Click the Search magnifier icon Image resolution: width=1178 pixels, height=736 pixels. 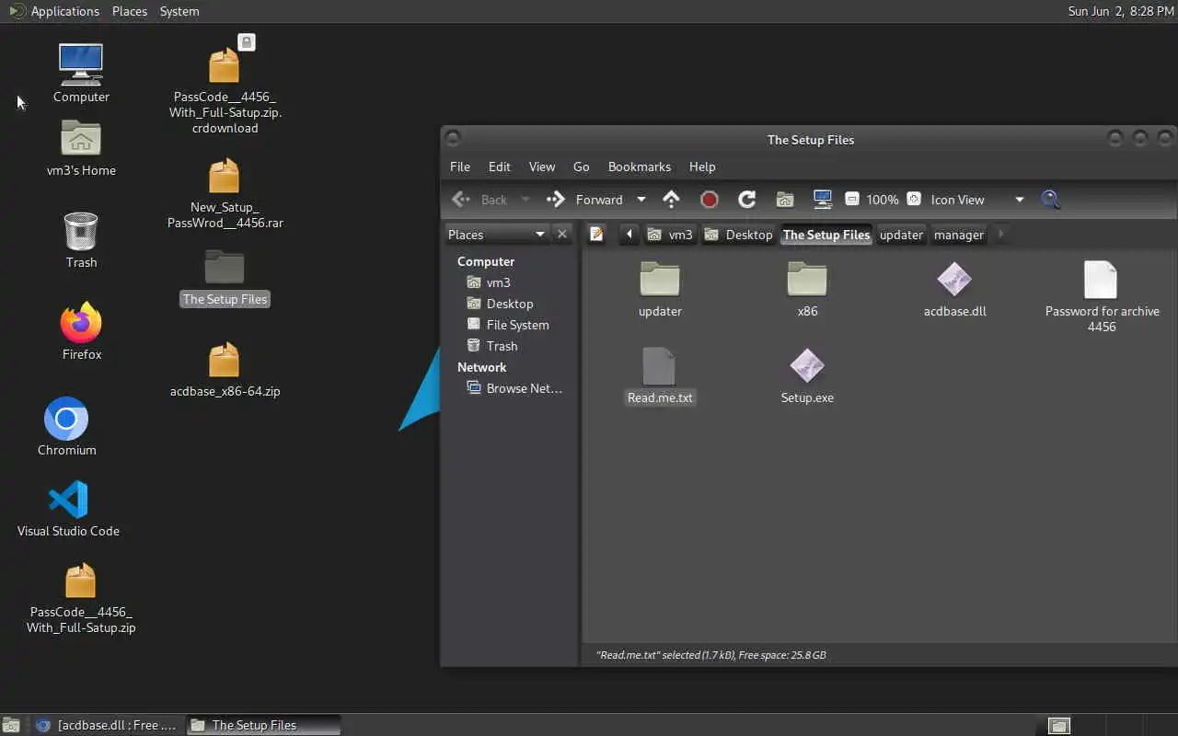[1050, 200]
